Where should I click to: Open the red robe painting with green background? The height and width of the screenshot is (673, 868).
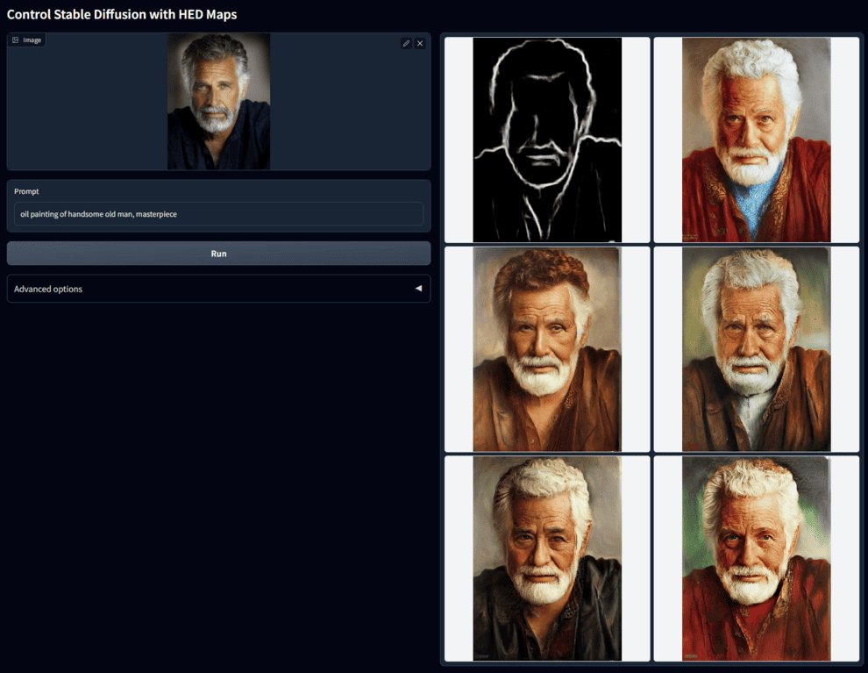[x=756, y=558]
